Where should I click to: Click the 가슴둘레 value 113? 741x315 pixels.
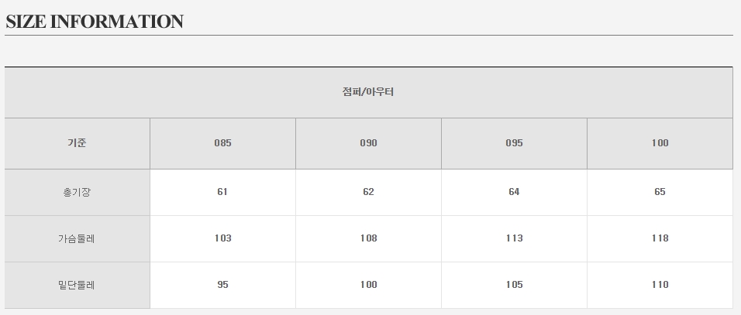tap(514, 238)
